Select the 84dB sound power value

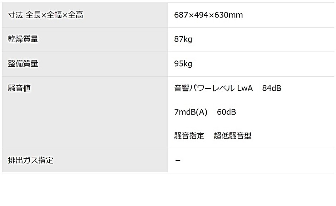(272, 88)
